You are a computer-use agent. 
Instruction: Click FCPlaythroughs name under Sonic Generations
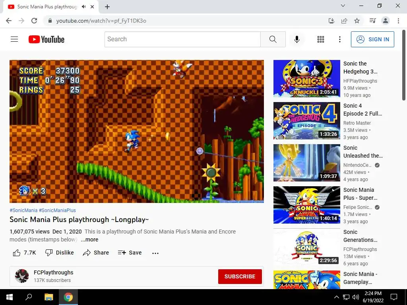[x=360, y=249]
